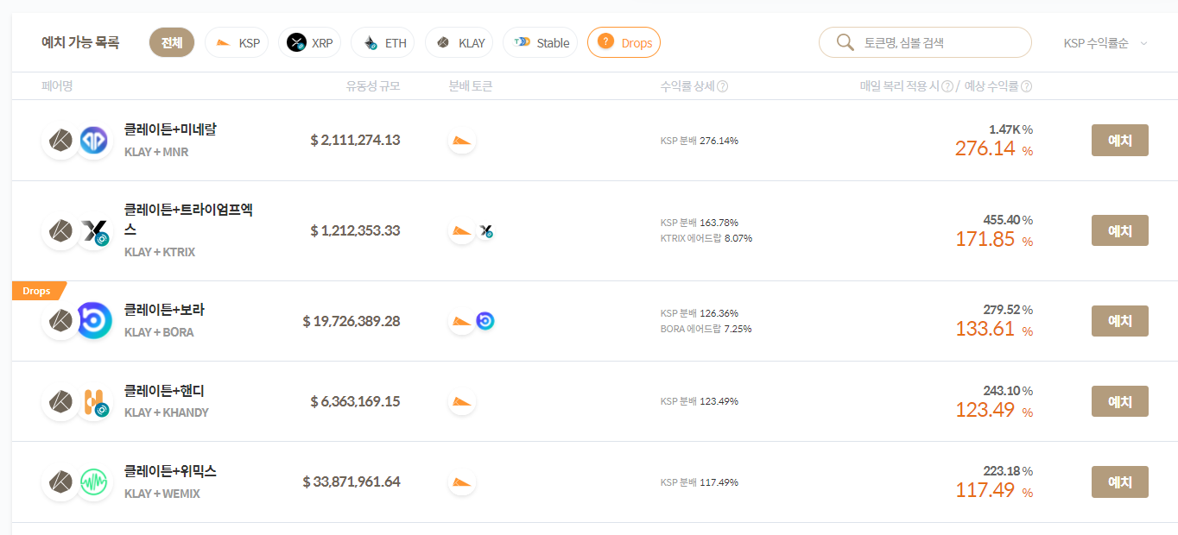The width and height of the screenshot is (1178, 535).
Task: Click KTRIX 에어드랍 8.07% detail
Action: click(706, 238)
